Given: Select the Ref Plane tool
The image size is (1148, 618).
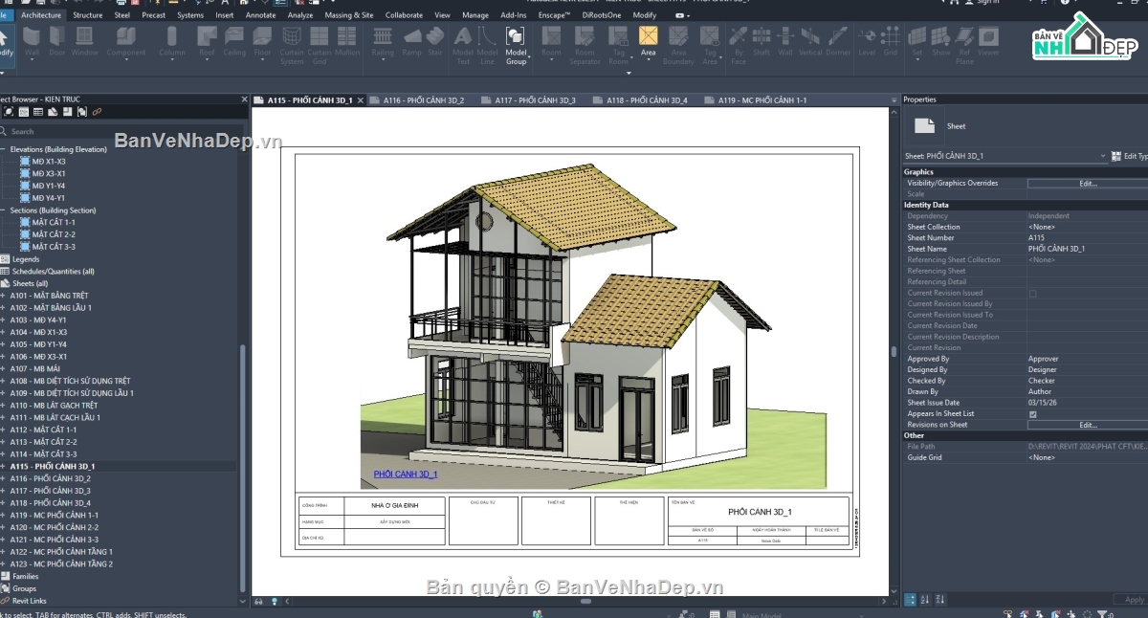Looking at the screenshot, I should click(964, 46).
